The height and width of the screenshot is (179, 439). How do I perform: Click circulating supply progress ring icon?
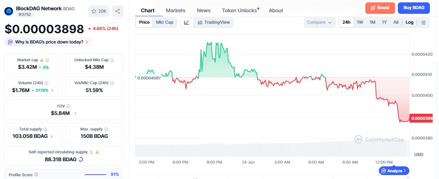[x=80, y=159]
